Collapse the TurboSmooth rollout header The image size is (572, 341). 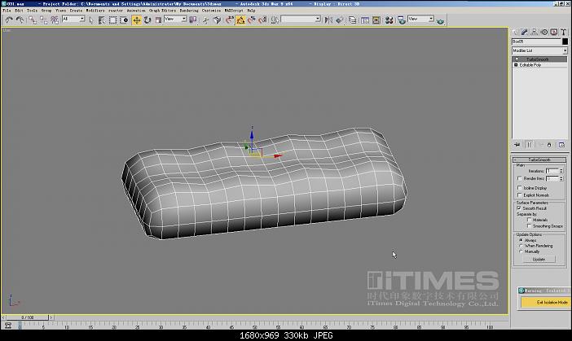(x=539, y=159)
